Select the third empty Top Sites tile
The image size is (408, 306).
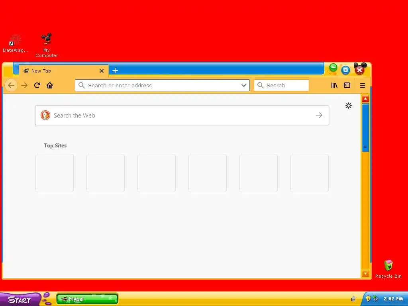(157, 173)
